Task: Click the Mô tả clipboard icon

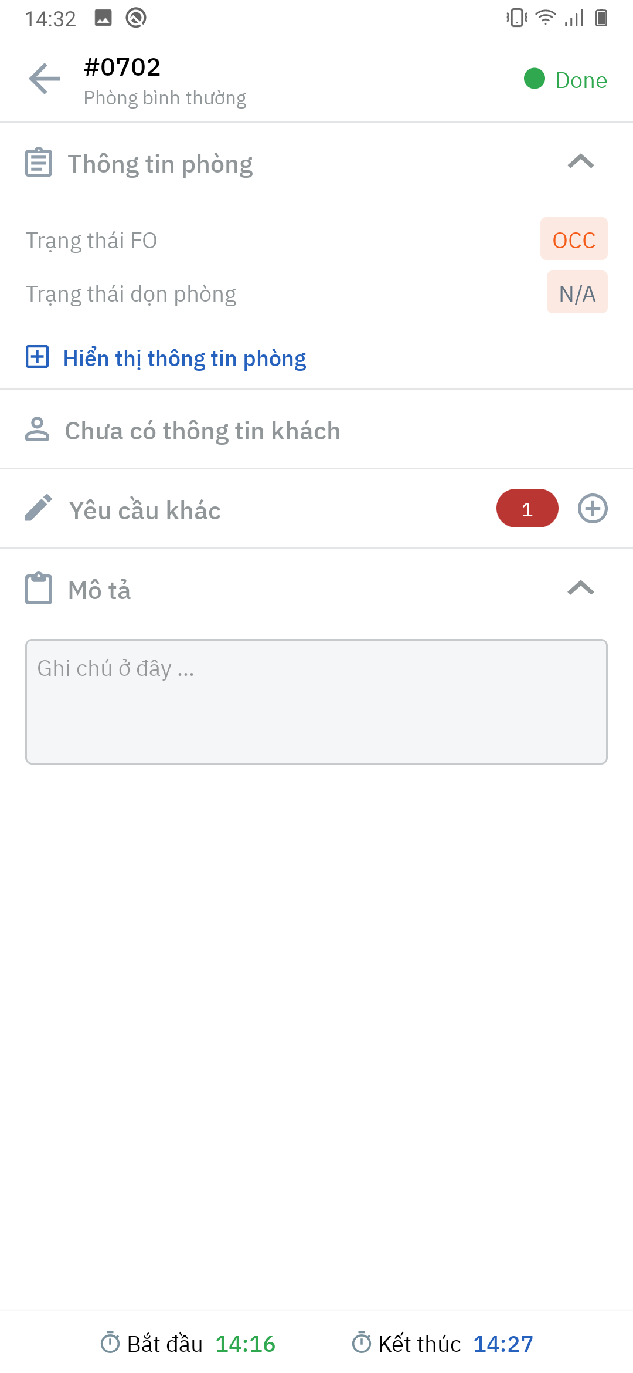Action: tap(39, 589)
